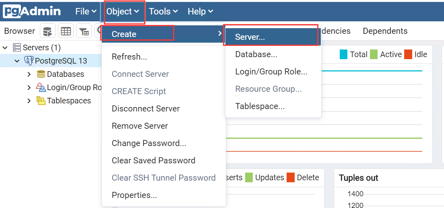444x208 pixels.
Task: Expand the Tablespaces tree node
Action: pos(29,101)
